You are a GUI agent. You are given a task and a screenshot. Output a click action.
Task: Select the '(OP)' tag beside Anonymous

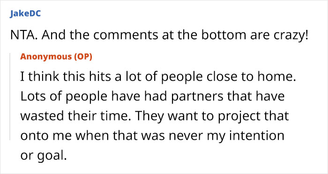(83, 57)
